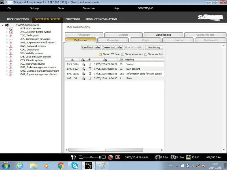Viewport: 227px width, 170px height.
Task: Expand the EMS Engine Management node
Action: 7,75
